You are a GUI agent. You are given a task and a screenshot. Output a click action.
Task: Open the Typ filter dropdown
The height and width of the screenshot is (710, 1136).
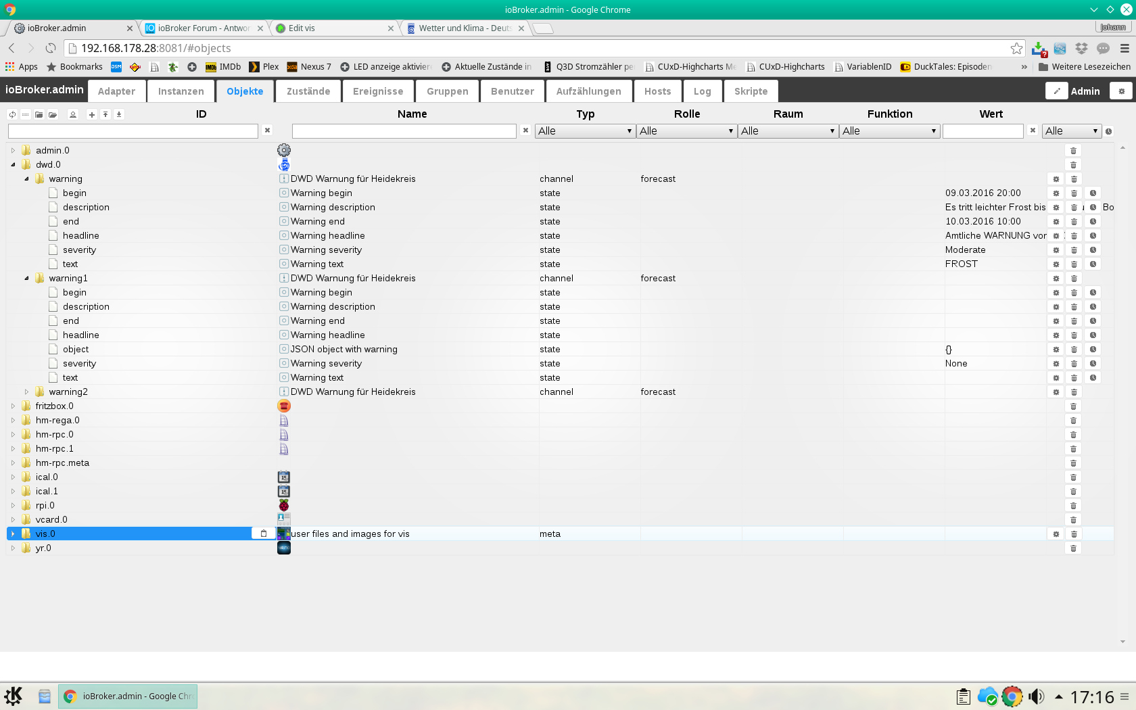[585, 131]
